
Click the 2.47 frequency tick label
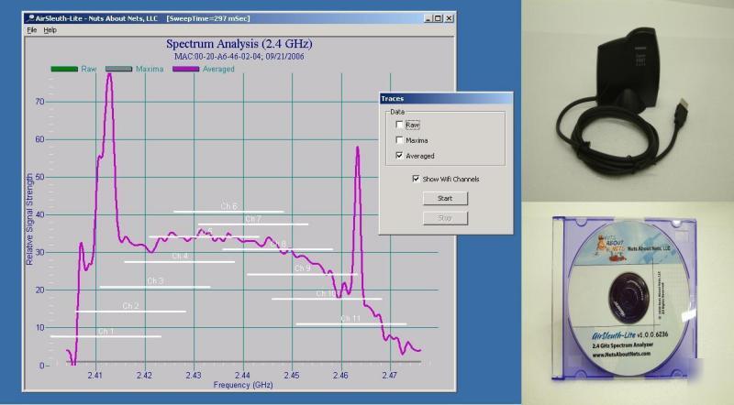click(x=389, y=375)
